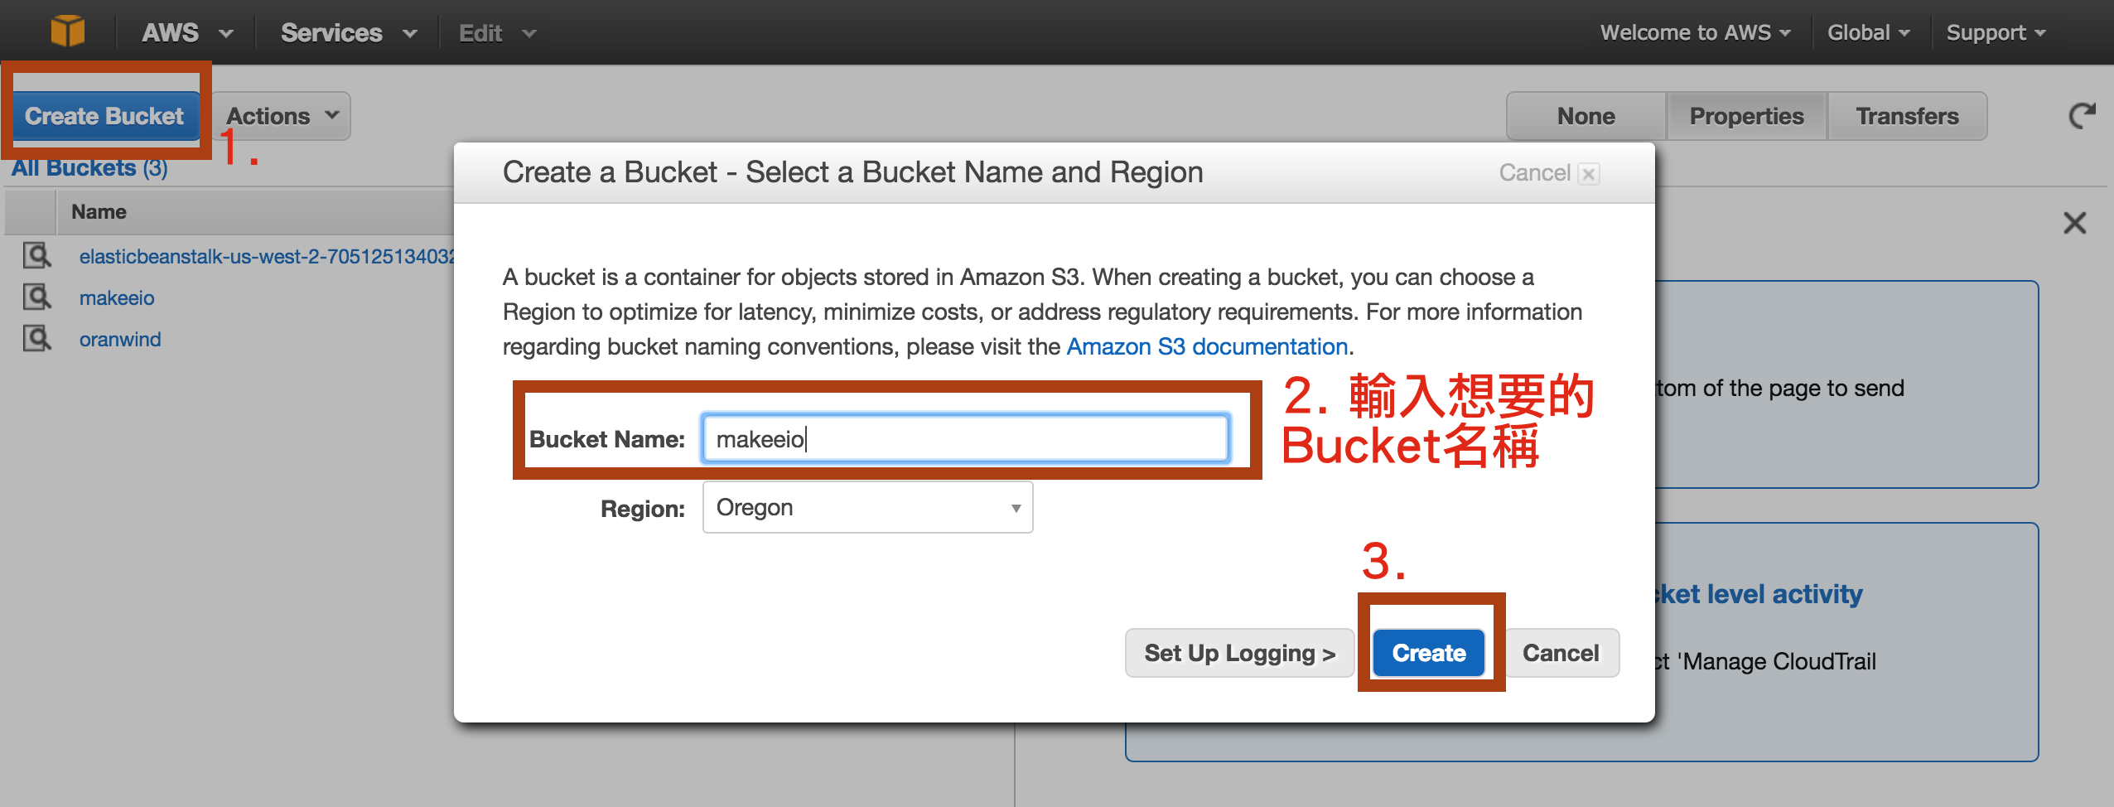Expand the Region dropdown showing Oregon
Viewport: 2114px width, 807px height.
pos(867,507)
